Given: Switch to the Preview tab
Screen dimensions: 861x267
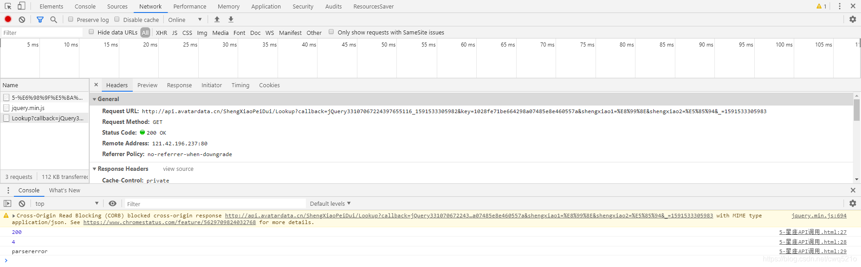Looking at the screenshot, I should point(148,85).
